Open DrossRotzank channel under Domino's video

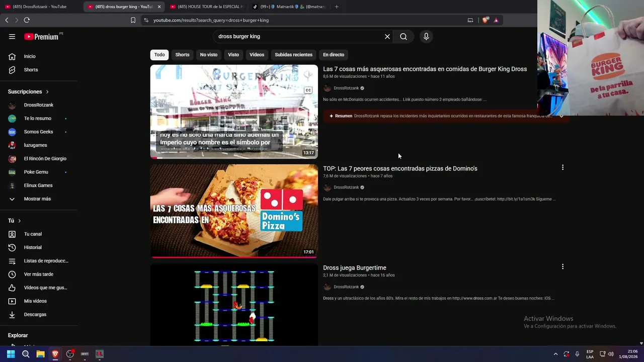346,188
